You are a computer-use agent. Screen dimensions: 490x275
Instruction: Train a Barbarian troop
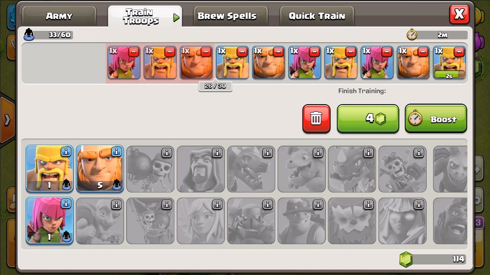(x=50, y=168)
